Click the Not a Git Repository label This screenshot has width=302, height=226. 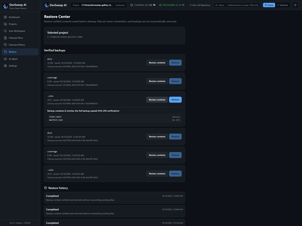[x=201, y=5]
